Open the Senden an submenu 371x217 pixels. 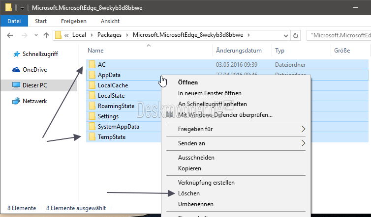[x=236, y=143]
